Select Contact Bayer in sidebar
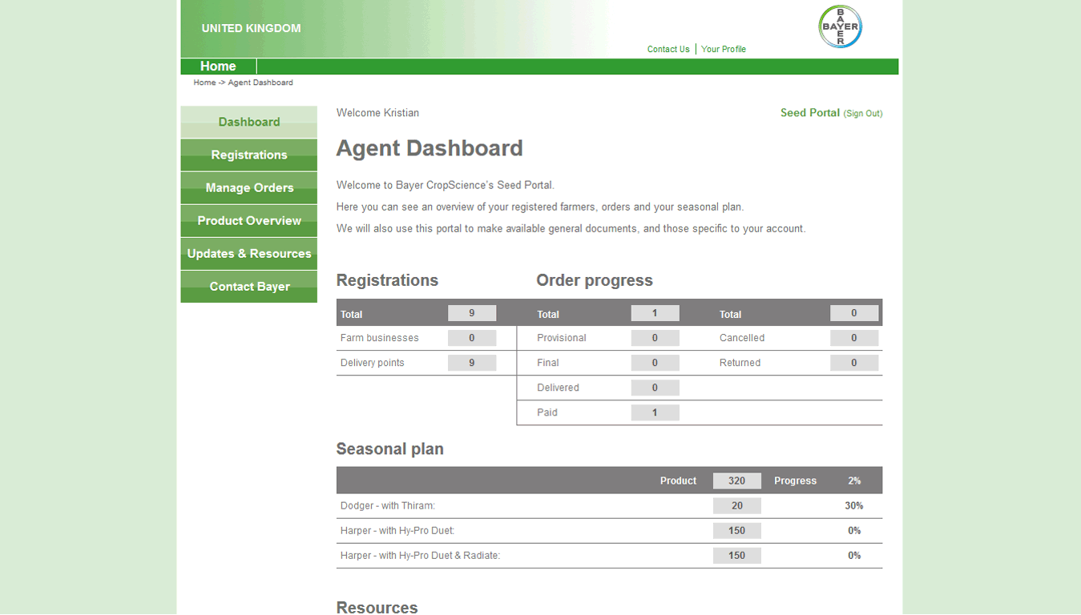The height and width of the screenshot is (615, 1081). coord(249,286)
